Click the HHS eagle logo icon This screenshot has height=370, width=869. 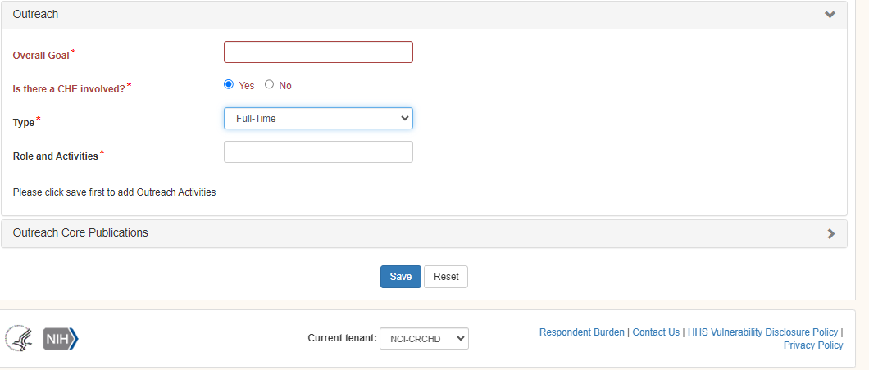click(x=18, y=338)
